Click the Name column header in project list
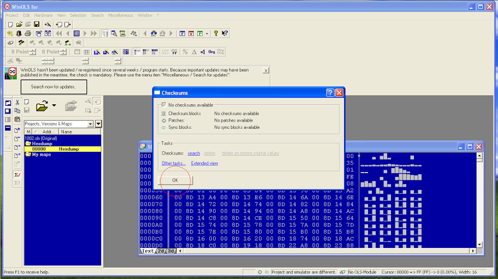The image size is (498, 279). 80,132
